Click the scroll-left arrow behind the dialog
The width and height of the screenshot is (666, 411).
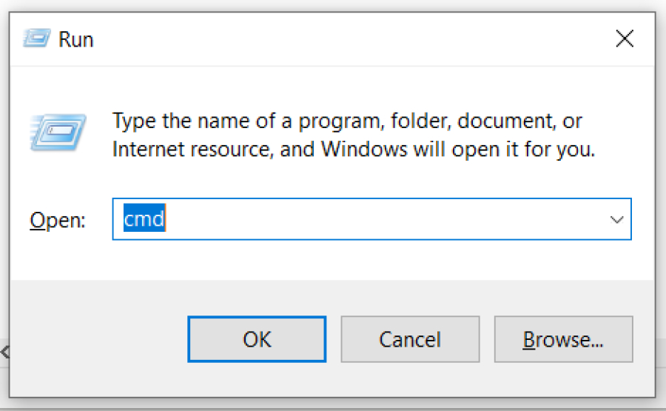[4, 352]
